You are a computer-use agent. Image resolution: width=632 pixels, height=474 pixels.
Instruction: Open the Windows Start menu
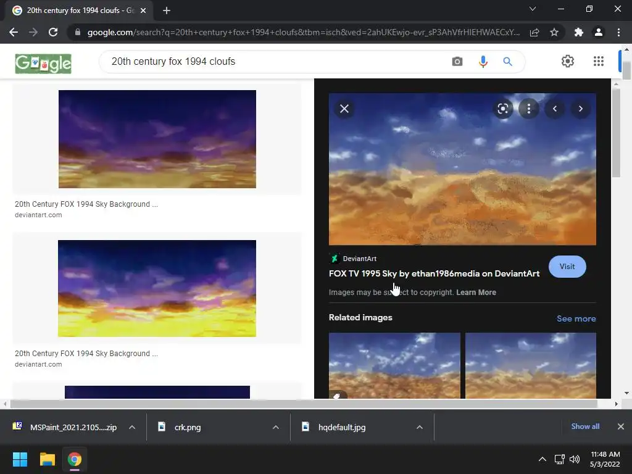[x=20, y=459]
